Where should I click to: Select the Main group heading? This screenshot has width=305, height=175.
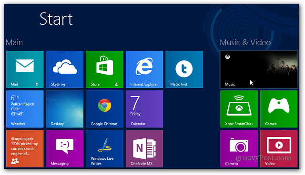pos(14,42)
